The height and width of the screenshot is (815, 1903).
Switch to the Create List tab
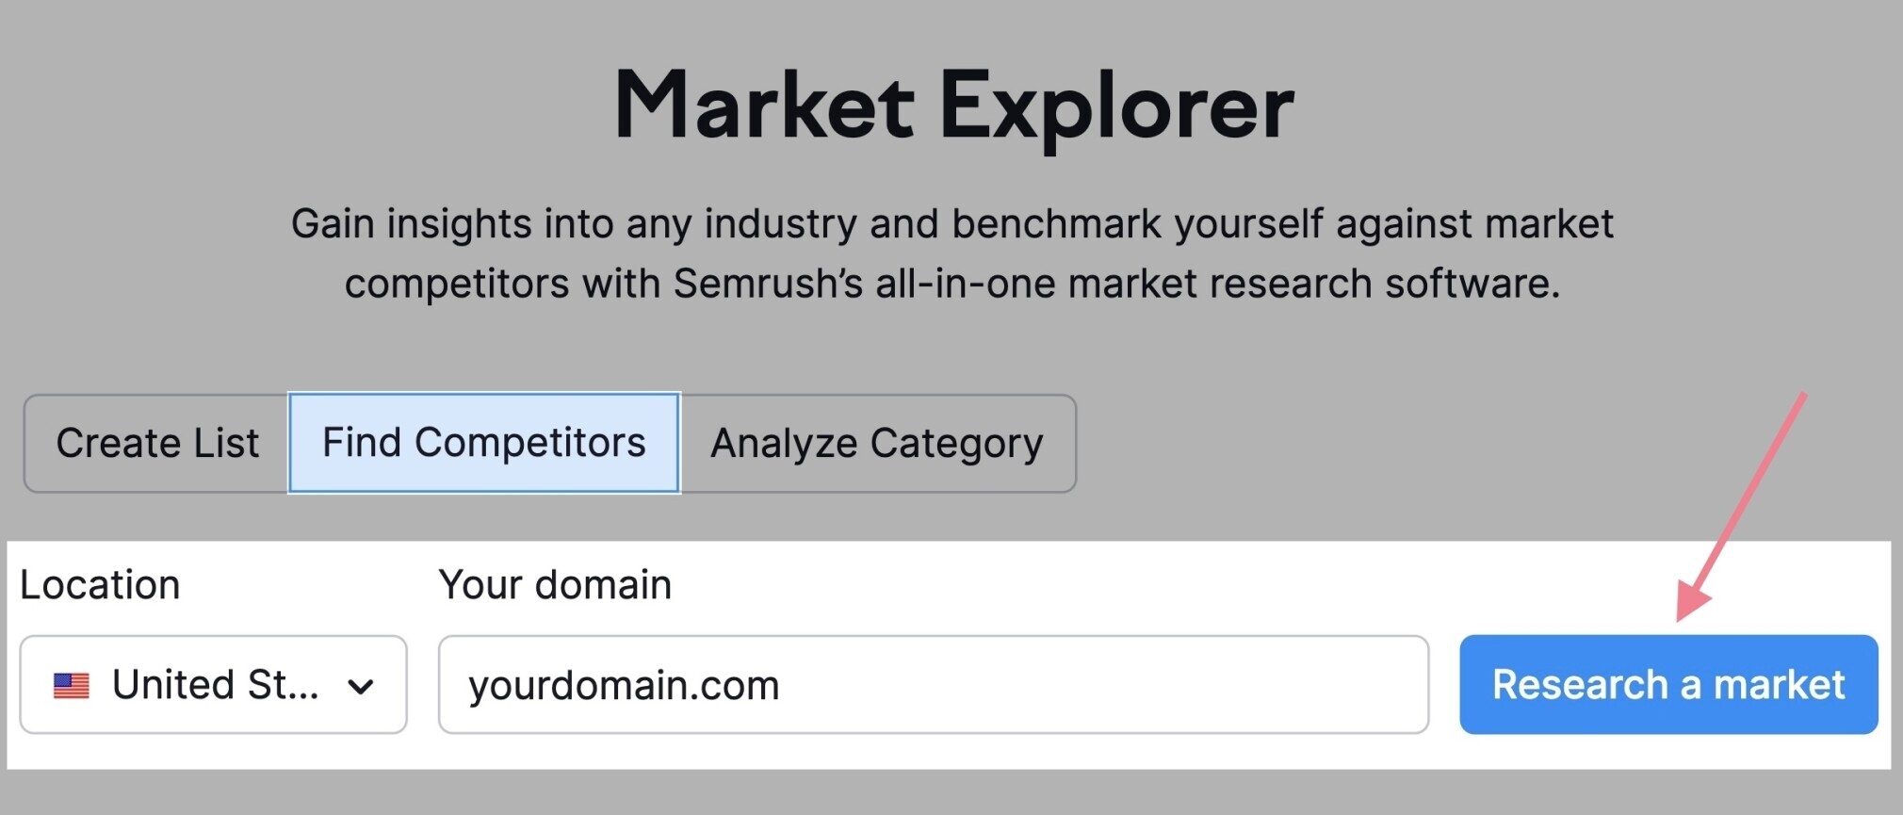pyautogui.click(x=157, y=443)
